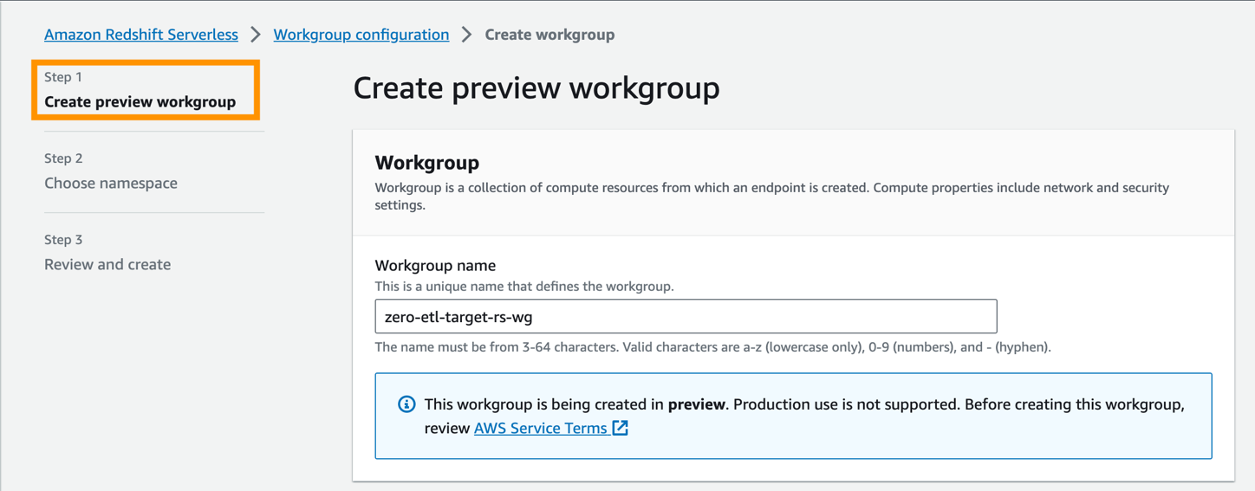Click the Workgroup section heading
Screen dimensions: 1255x491
tap(427, 163)
